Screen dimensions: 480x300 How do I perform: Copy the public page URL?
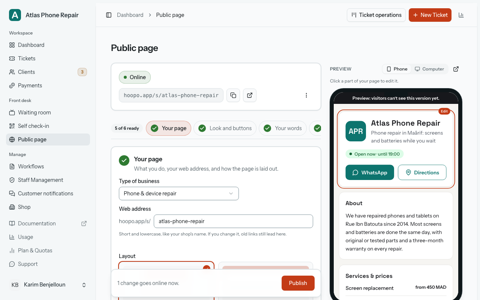[233, 95]
